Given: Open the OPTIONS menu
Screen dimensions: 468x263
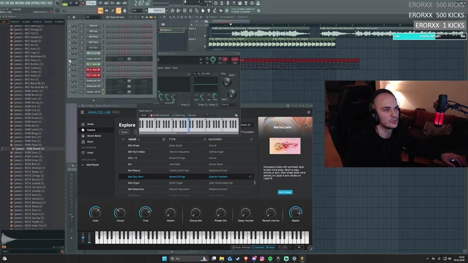Looking at the screenshot, I should (35, 3).
